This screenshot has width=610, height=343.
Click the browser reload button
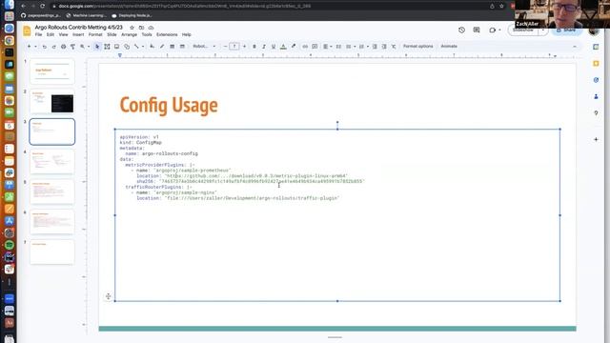42,6
